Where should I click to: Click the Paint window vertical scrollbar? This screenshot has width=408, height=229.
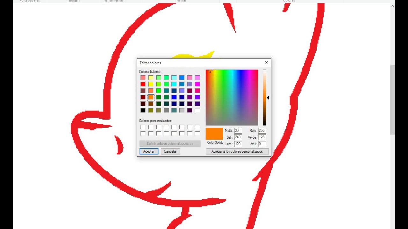(x=393, y=99)
